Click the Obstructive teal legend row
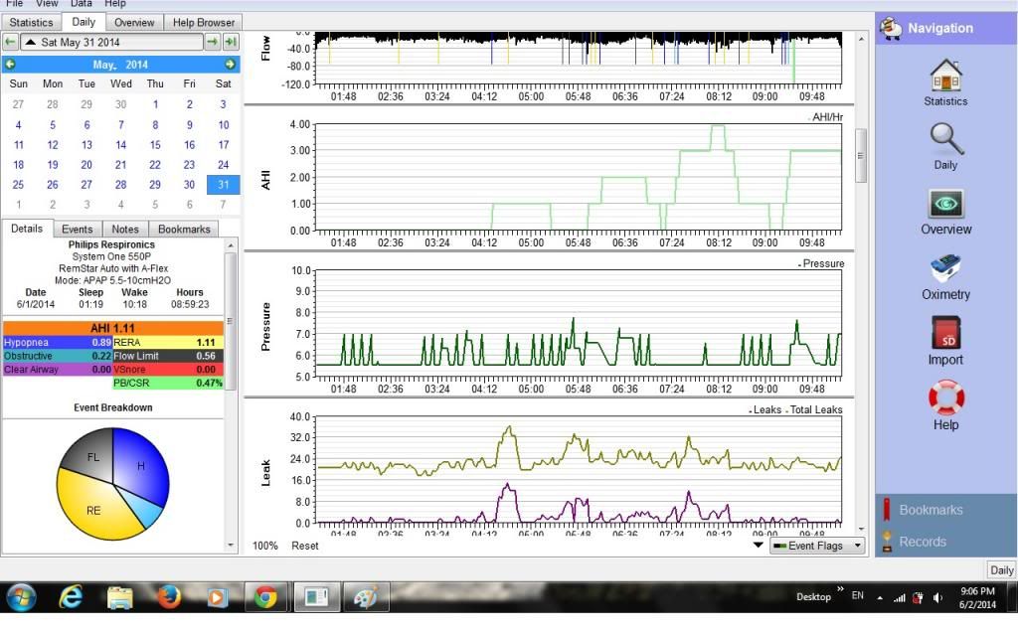This screenshot has height=636, width=1018. coord(58,356)
